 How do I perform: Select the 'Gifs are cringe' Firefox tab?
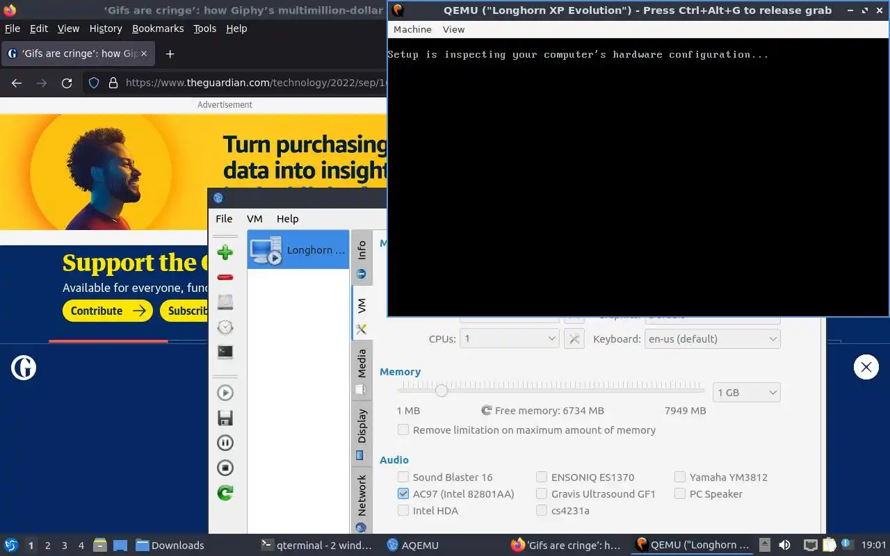click(x=79, y=54)
